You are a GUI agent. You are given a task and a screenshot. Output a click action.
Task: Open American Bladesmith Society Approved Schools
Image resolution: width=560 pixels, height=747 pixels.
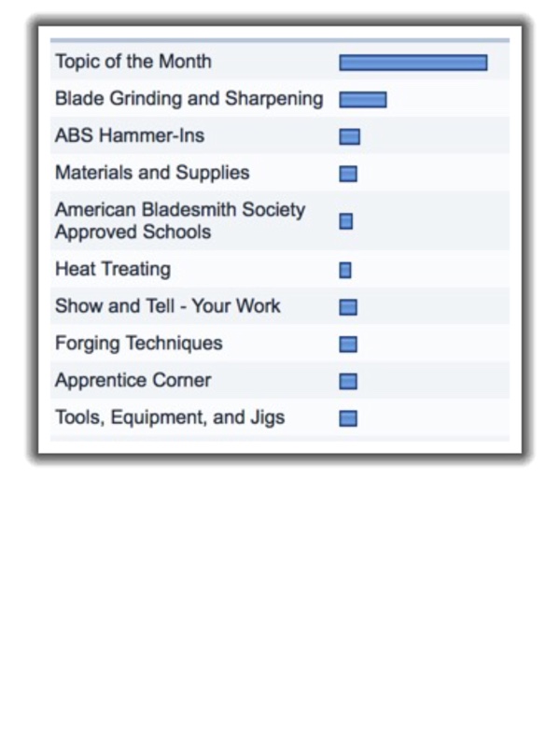(x=180, y=220)
